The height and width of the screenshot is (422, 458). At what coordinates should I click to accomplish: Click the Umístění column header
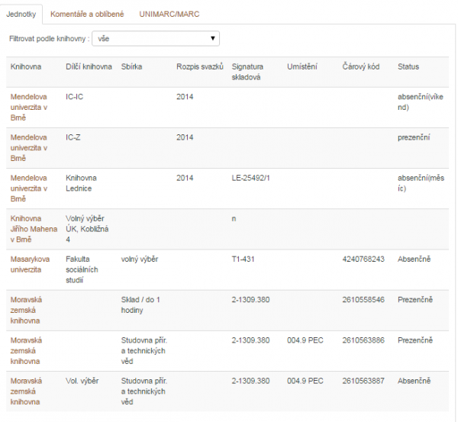(302, 67)
